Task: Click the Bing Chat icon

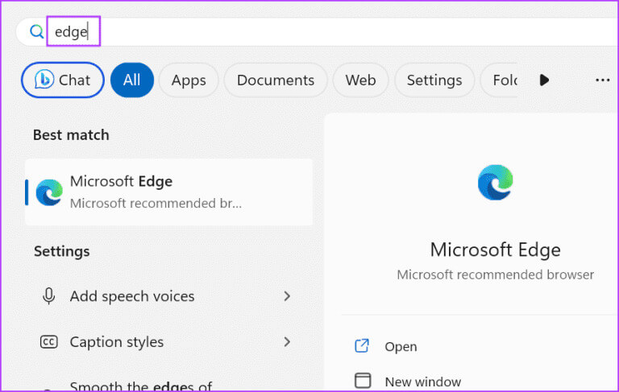Action: [x=44, y=80]
